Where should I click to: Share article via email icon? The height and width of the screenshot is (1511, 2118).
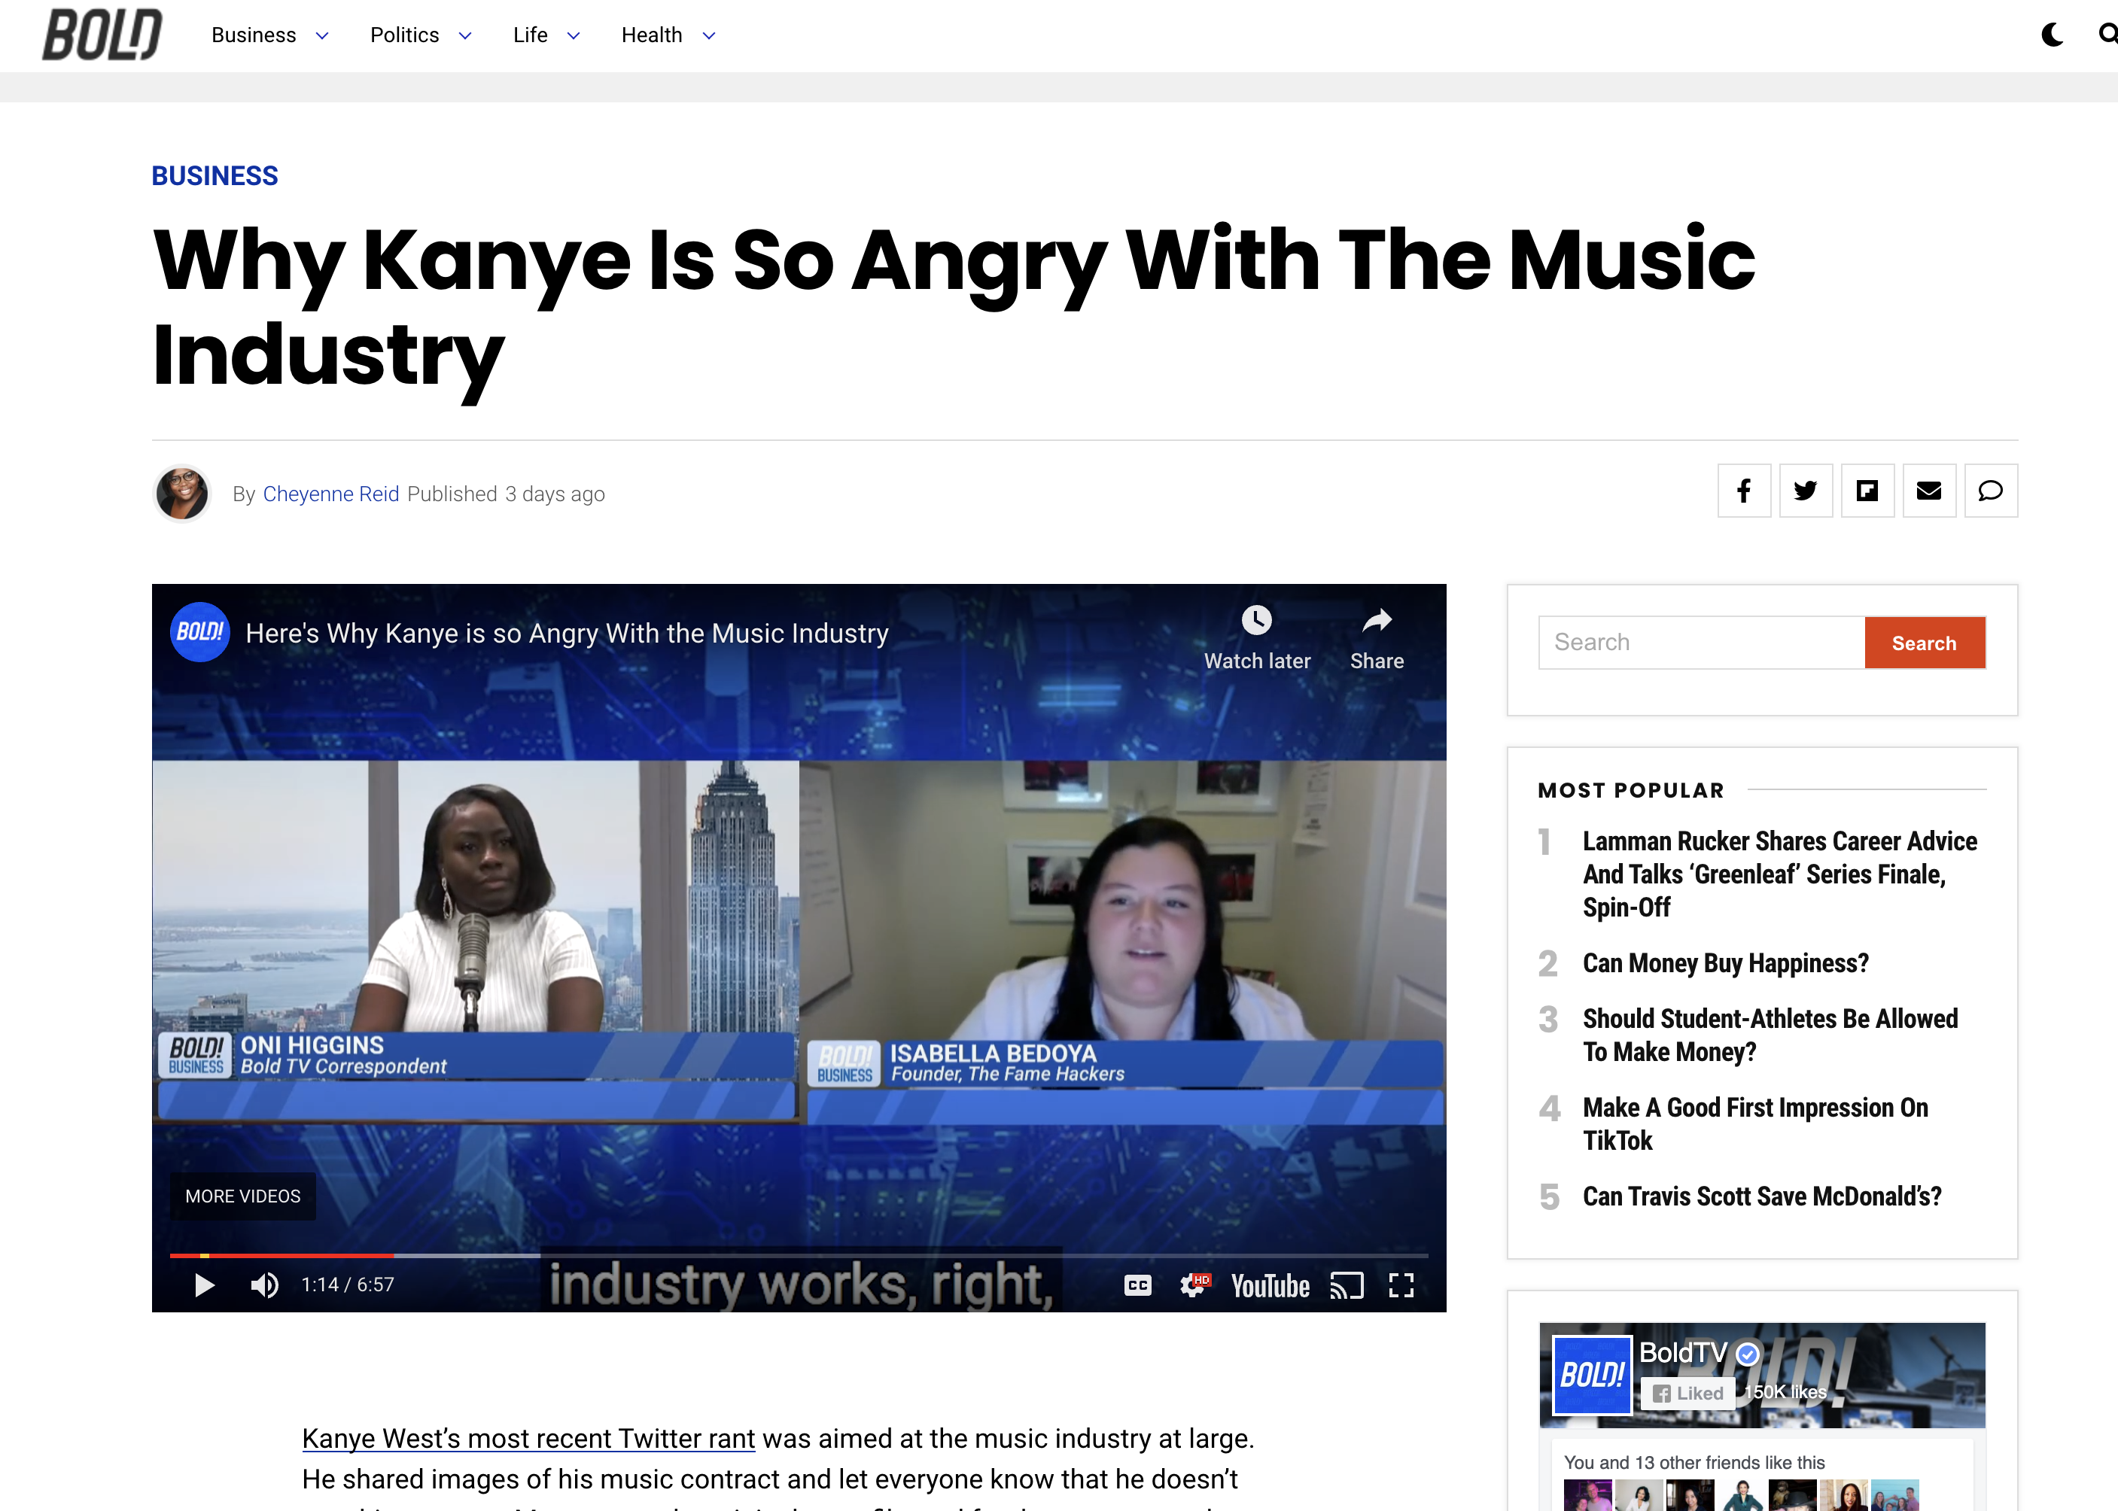(1929, 491)
